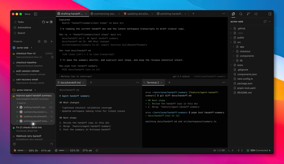Close the drafting handoff tab
Image resolution: width=284 pixels, height=164 pixels.
(86, 14)
